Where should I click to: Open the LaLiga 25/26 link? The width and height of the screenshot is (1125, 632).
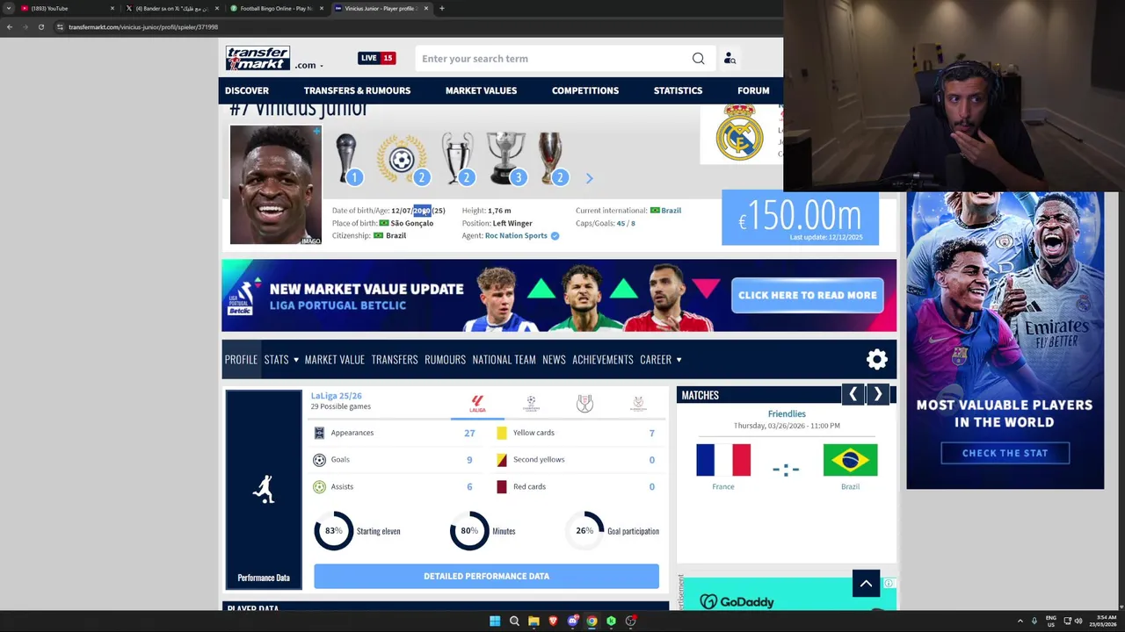[x=336, y=396]
